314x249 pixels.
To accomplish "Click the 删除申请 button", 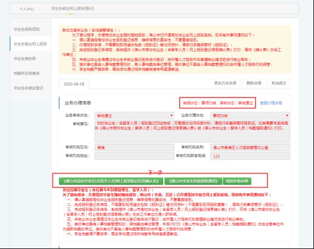I will click(x=254, y=83).
